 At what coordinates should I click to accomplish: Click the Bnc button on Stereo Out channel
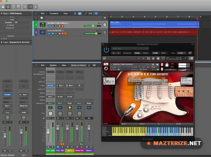tap(82, 144)
